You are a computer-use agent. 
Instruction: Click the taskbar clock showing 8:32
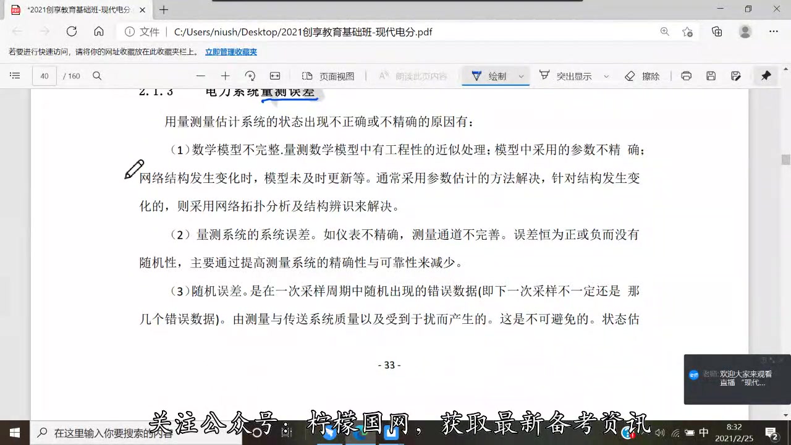click(734, 432)
